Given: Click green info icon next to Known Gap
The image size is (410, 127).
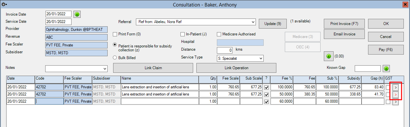Looking at the screenshot, I should tap(386, 69).
